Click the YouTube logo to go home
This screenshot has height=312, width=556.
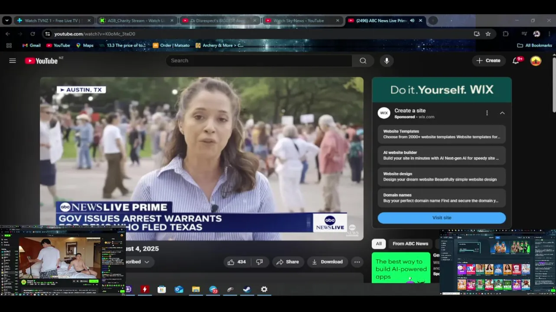pos(41,61)
